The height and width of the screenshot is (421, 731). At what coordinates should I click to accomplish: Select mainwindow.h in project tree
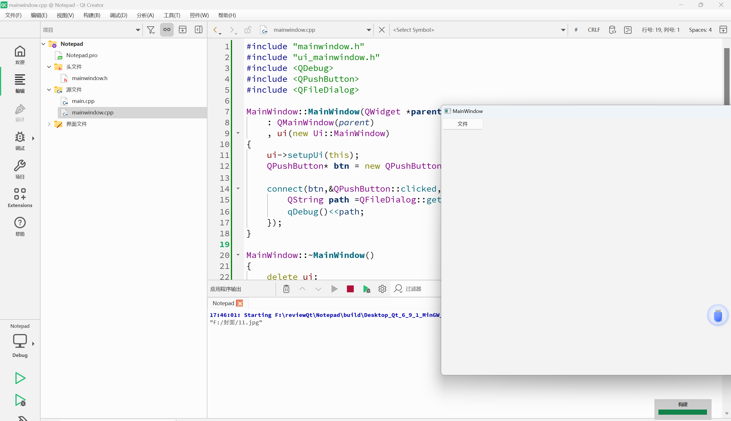[89, 78]
